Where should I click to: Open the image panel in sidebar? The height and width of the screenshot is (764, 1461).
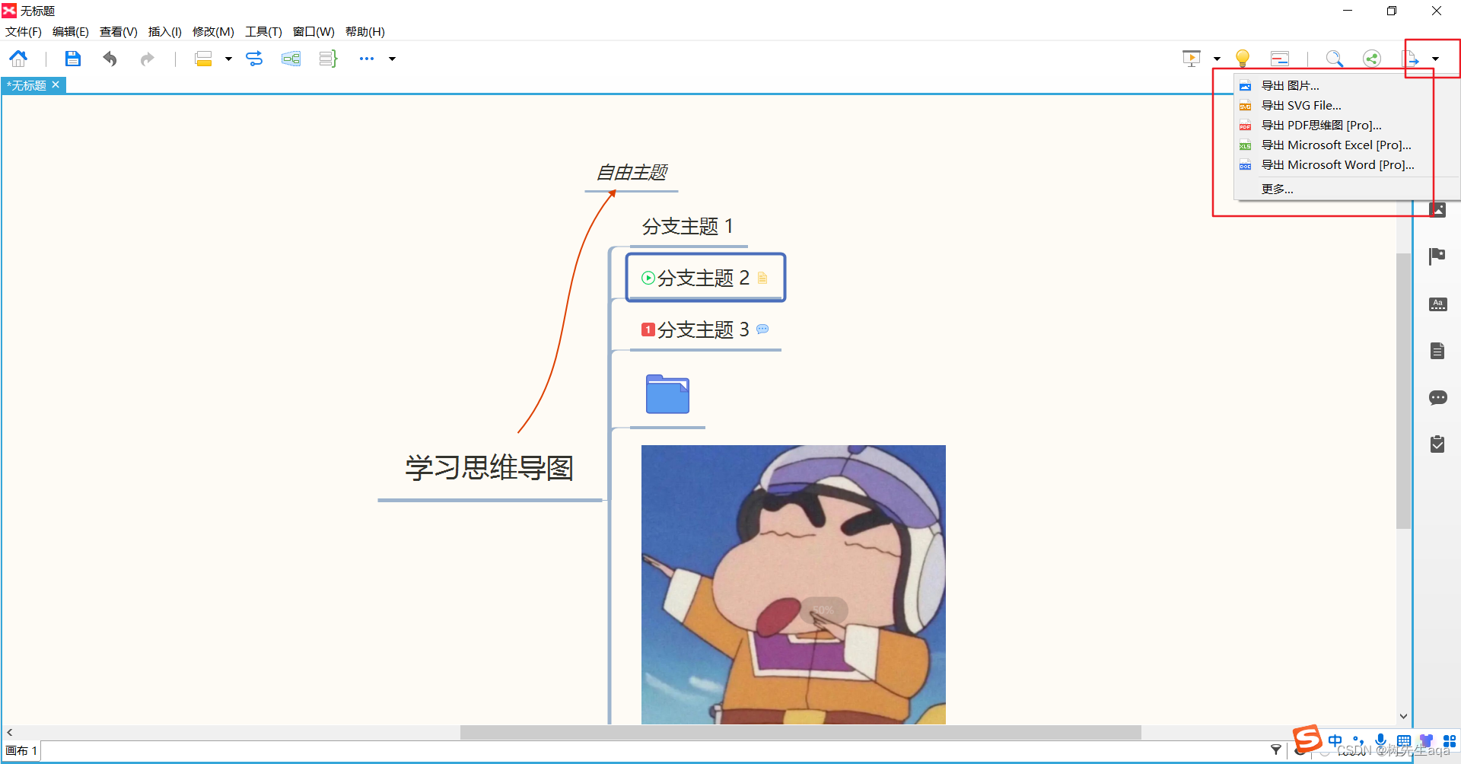tap(1437, 209)
